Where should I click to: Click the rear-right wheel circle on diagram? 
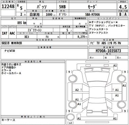(122, 104)
